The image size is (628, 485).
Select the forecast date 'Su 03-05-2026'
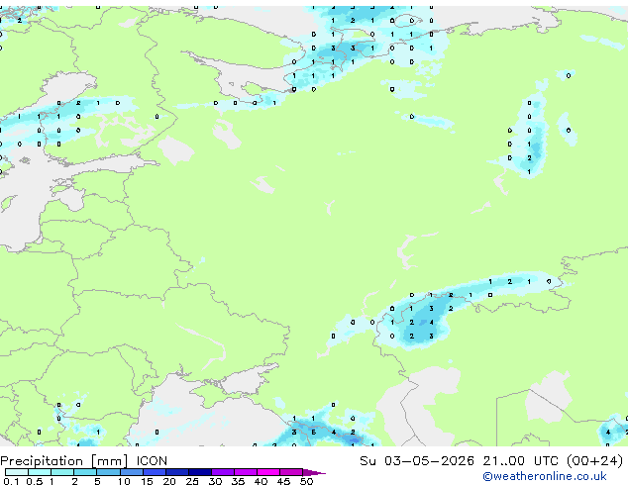417,461
